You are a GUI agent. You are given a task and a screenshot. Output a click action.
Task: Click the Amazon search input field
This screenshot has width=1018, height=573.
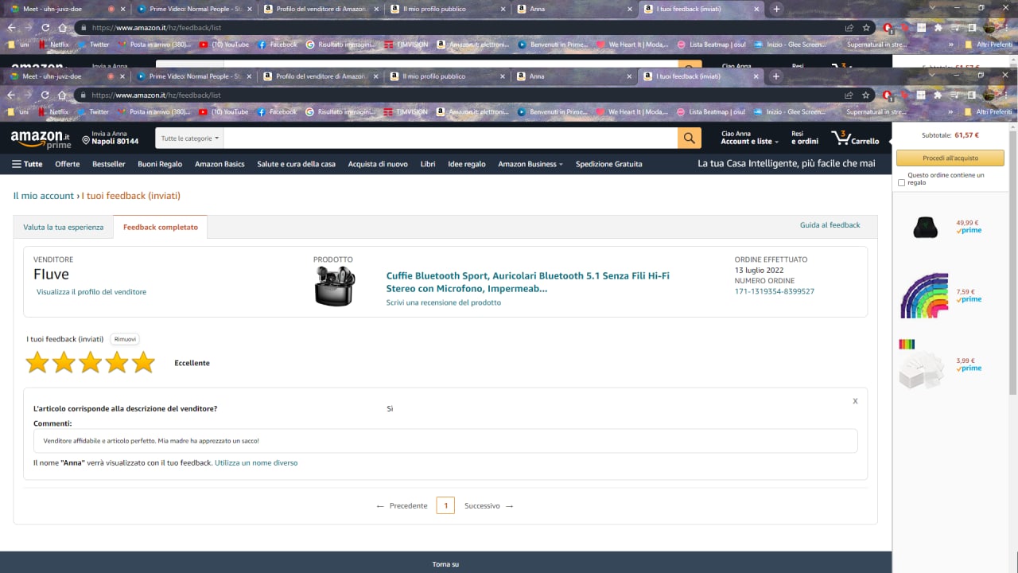(451, 138)
